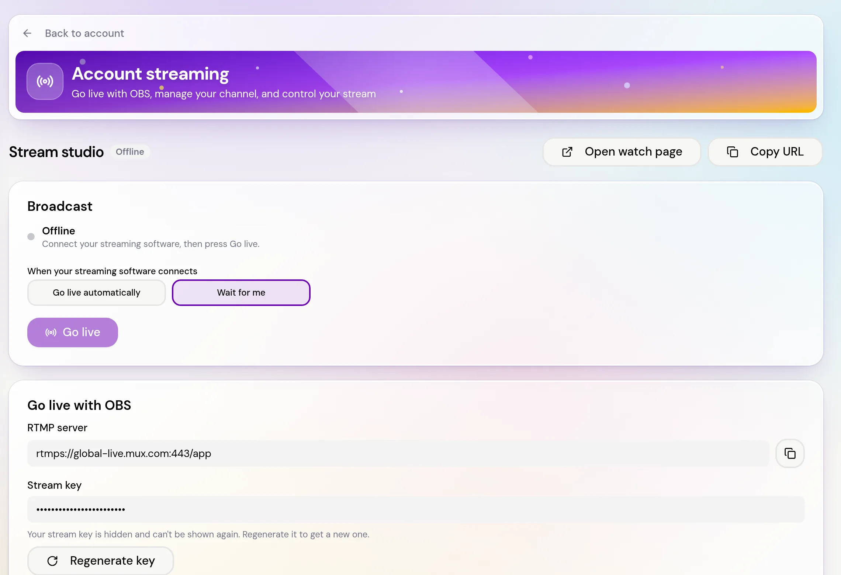Screen dimensions: 841x575
Task: Click the 'Connect your streaming software' hint text
Action: tap(151, 244)
